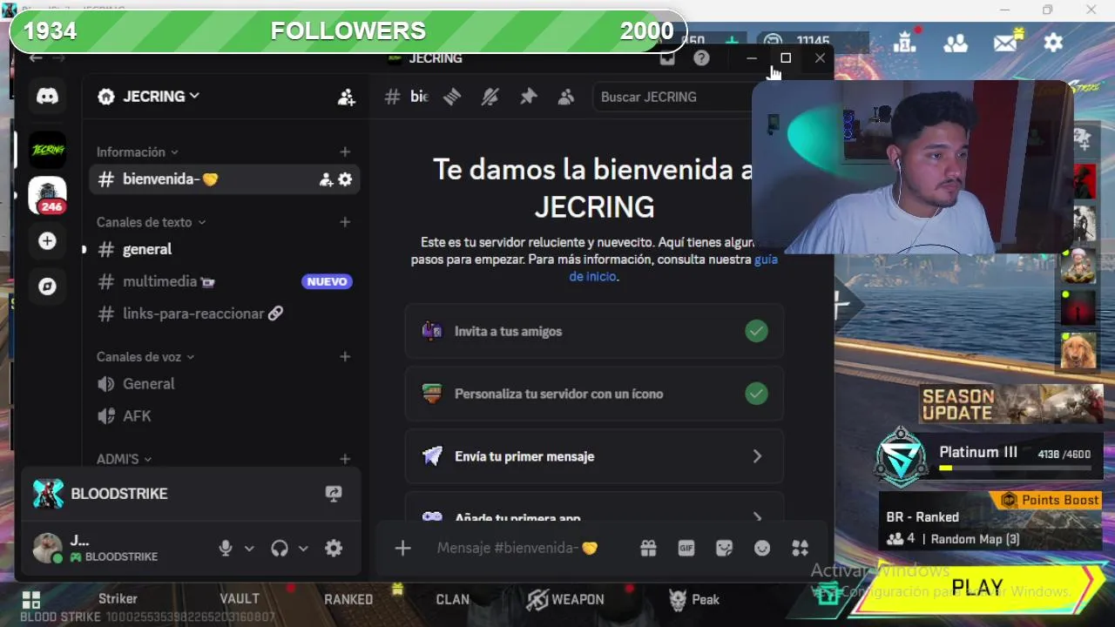Collapse the Canales de voz category

(145, 357)
